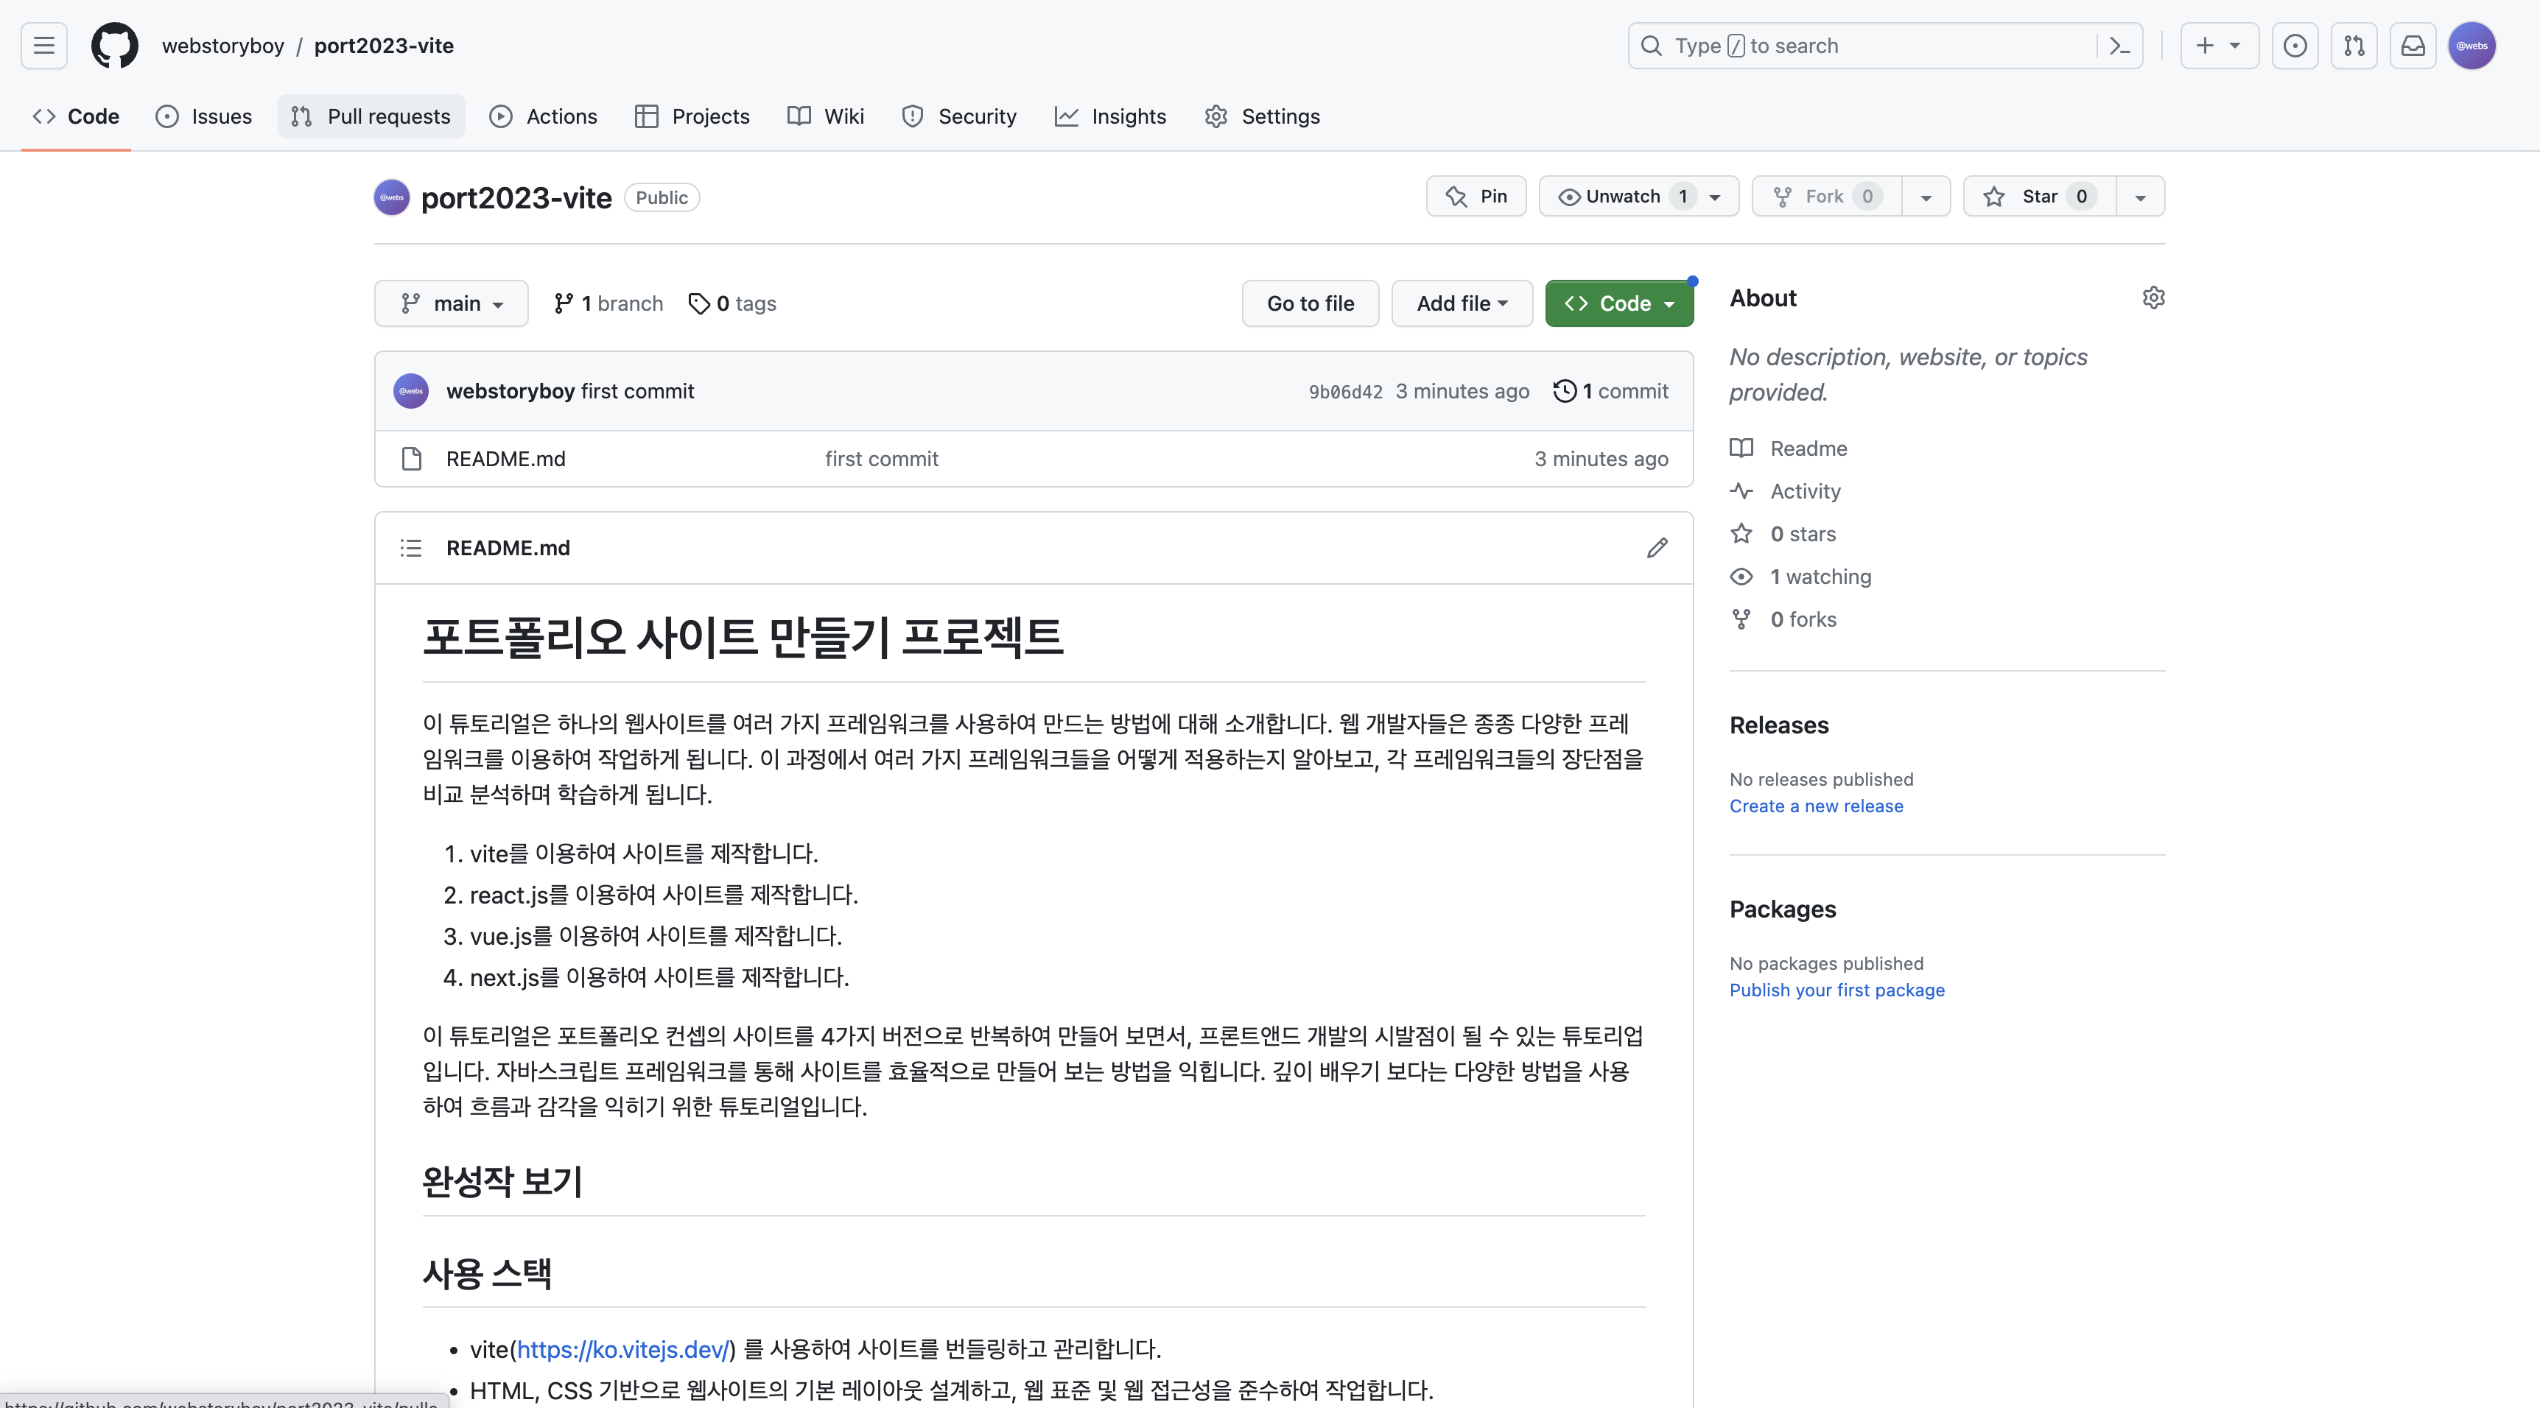The image size is (2540, 1408).
Task: Open the Insights tab
Action: tap(1110, 116)
